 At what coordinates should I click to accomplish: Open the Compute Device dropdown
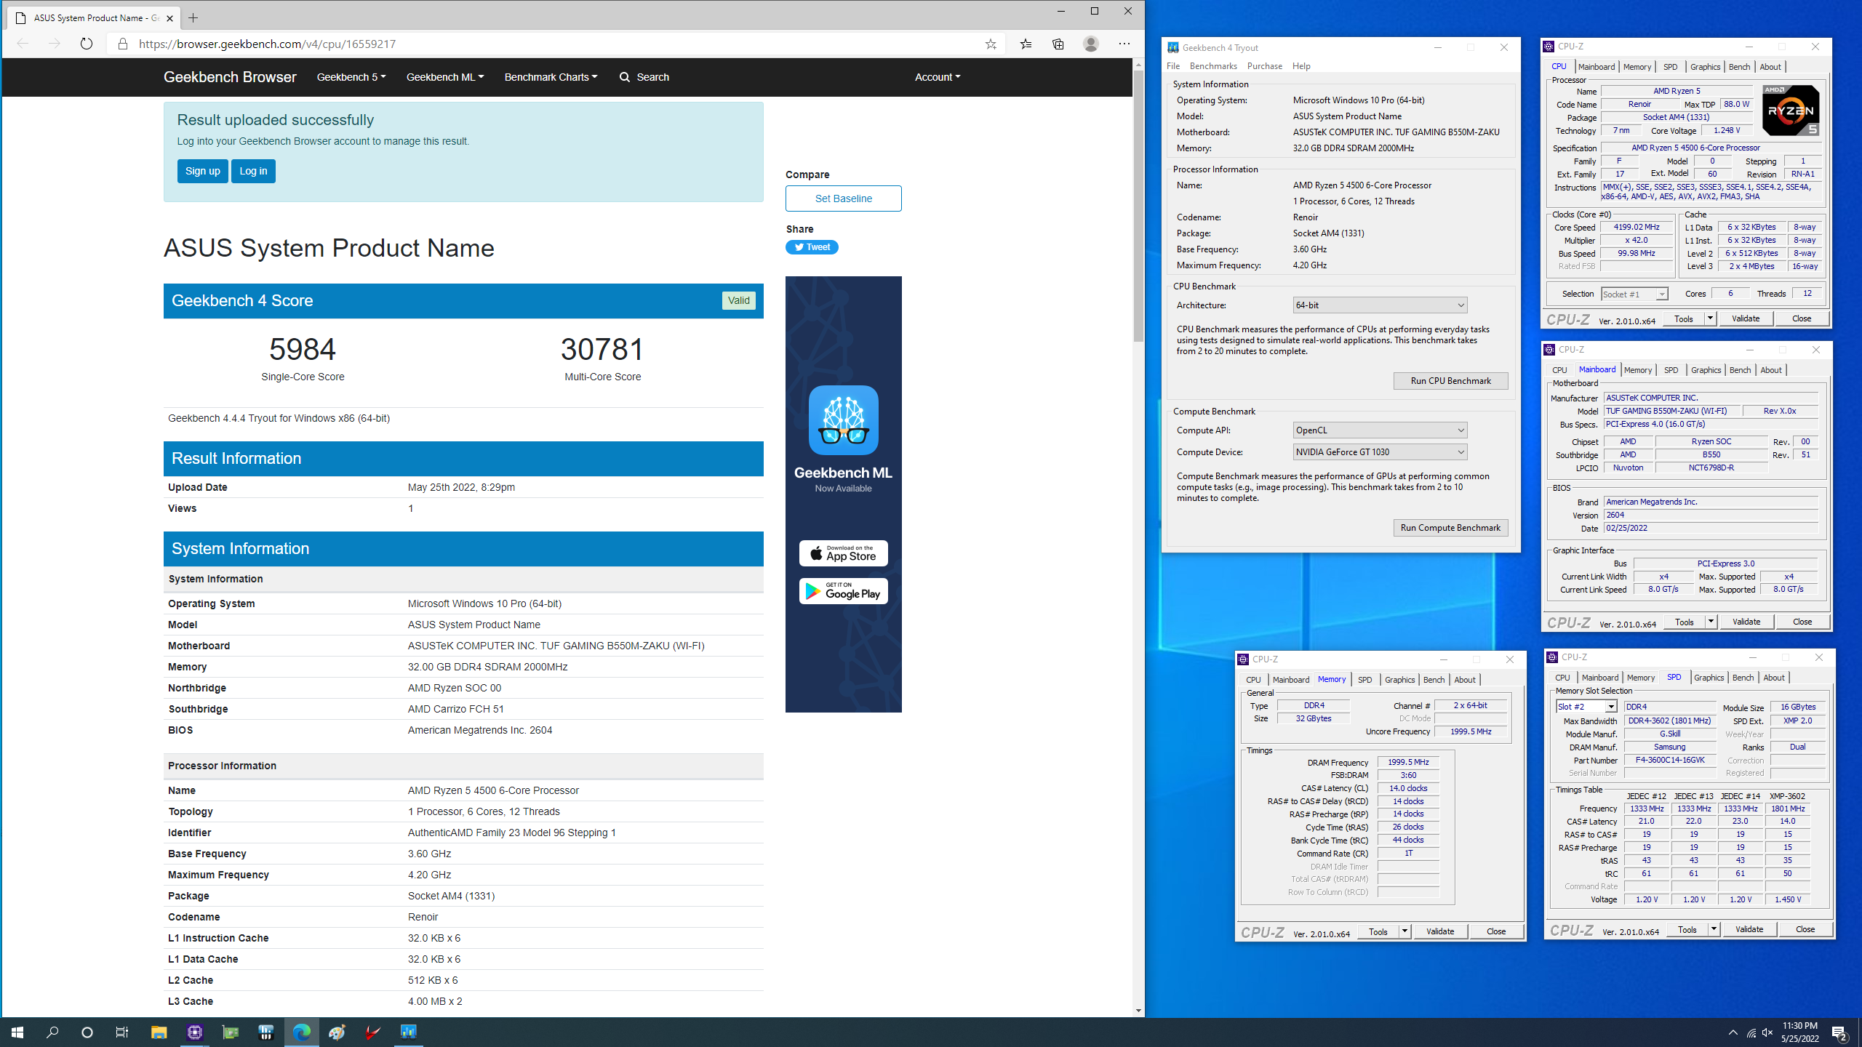(1380, 452)
